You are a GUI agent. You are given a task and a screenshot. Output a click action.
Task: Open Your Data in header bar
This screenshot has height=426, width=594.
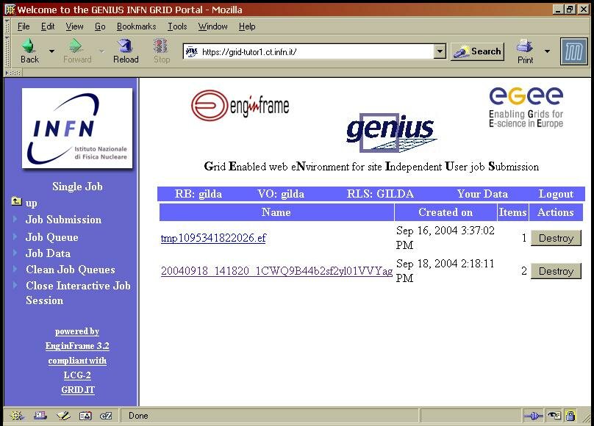pyautogui.click(x=482, y=194)
